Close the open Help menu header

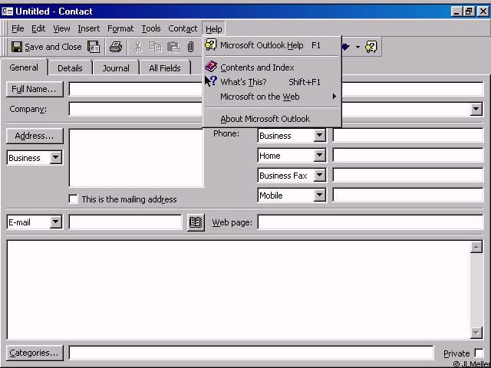tap(213, 29)
